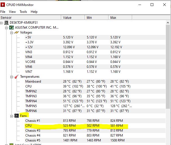Select the DESKTOP-KM9UFS1 tree label
The width and height of the screenshot is (171, 145).
coord(24,23)
